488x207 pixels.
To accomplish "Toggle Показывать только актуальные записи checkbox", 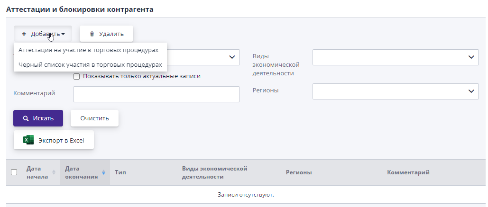I will (76, 76).
